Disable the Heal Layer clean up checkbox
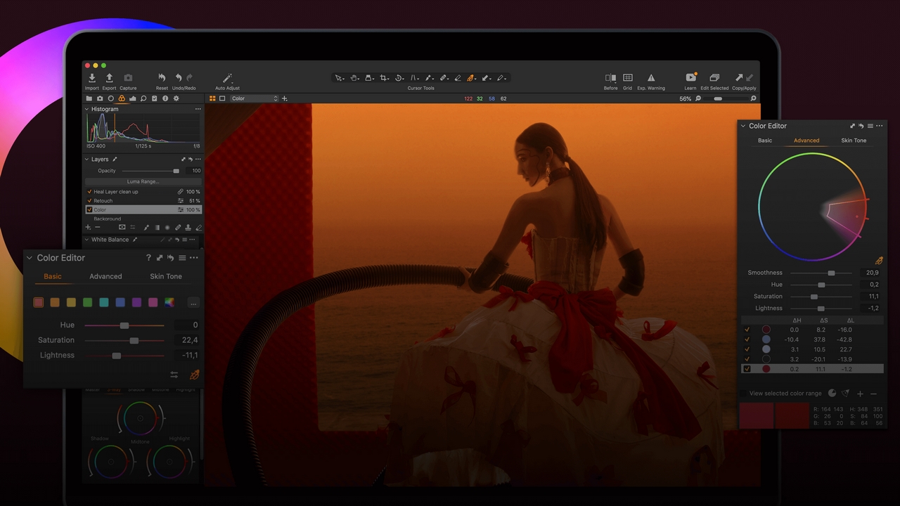This screenshot has height=506, width=900. [x=89, y=192]
